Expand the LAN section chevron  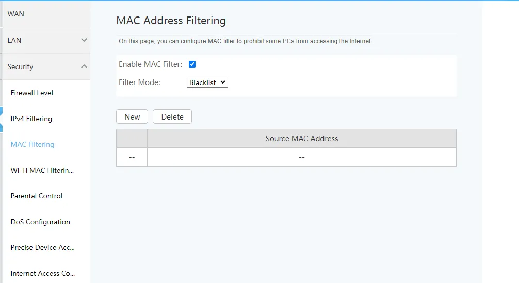84,40
